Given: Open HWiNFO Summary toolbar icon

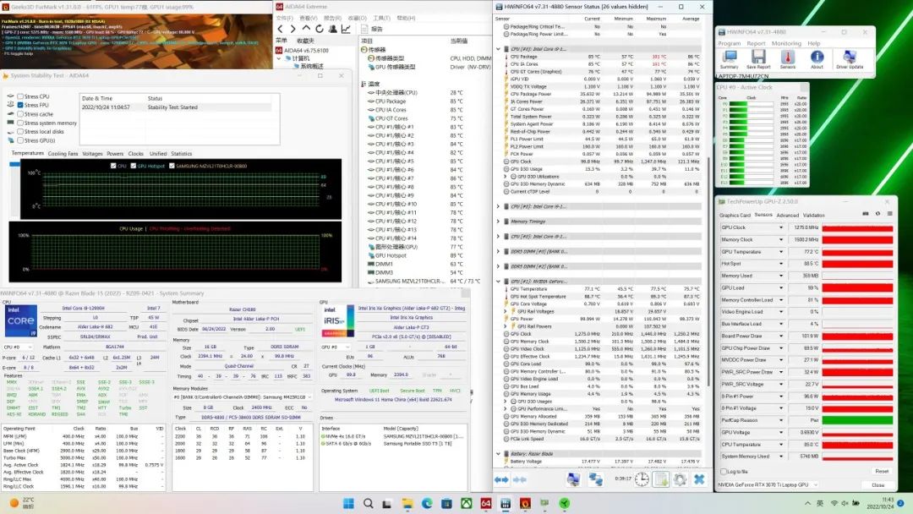Looking at the screenshot, I should [x=729, y=57].
